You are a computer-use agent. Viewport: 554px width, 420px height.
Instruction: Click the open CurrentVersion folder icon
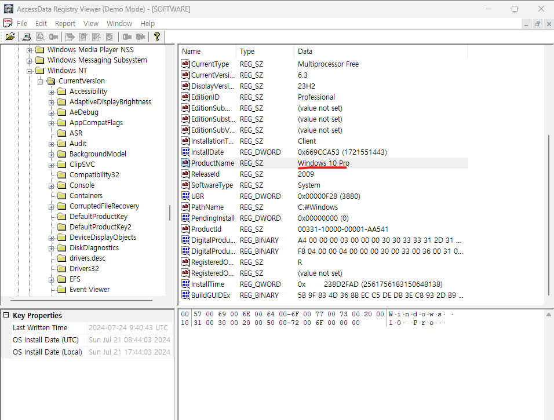pos(51,81)
